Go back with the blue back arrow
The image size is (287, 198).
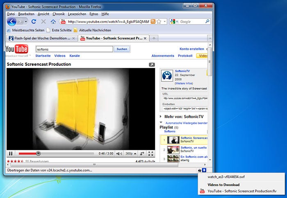[12, 21]
